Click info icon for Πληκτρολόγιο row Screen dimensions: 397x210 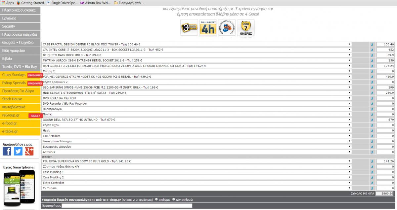372,109
